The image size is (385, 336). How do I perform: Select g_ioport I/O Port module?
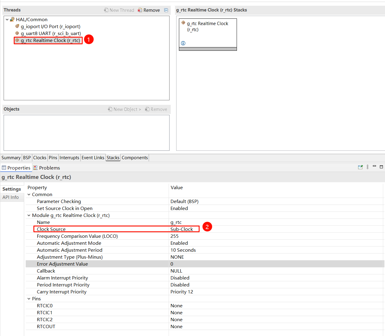[x=50, y=27]
